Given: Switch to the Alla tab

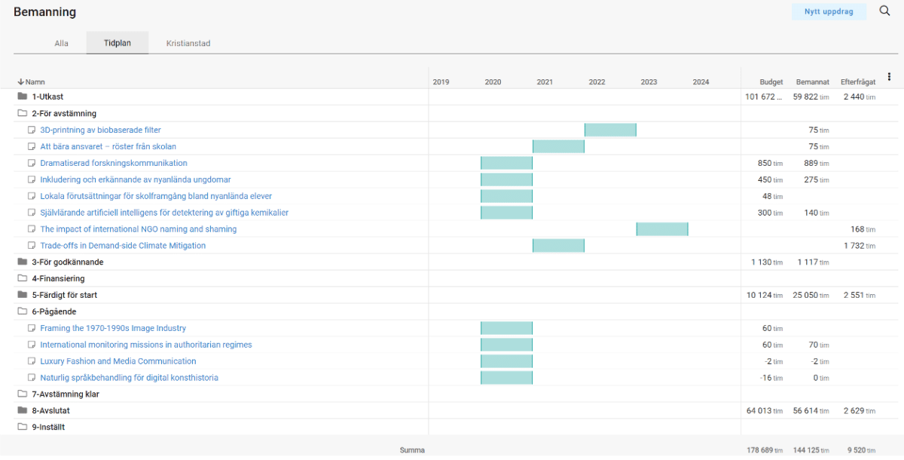Looking at the screenshot, I should coord(61,43).
